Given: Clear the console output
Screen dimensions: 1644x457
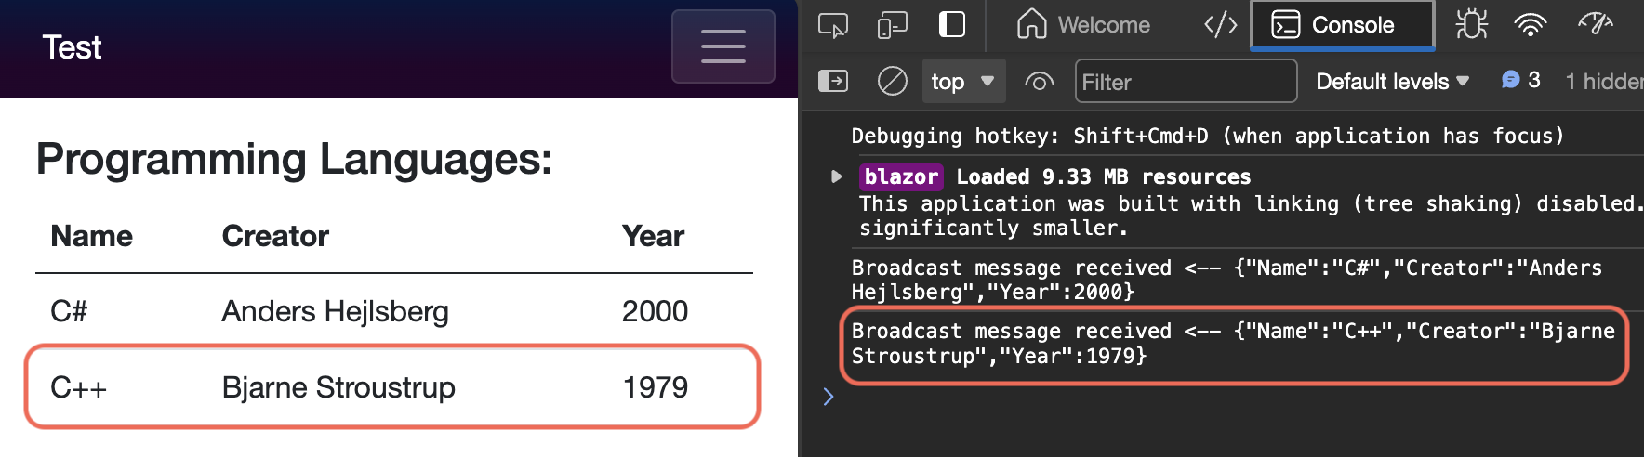Looking at the screenshot, I should (x=892, y=82).
